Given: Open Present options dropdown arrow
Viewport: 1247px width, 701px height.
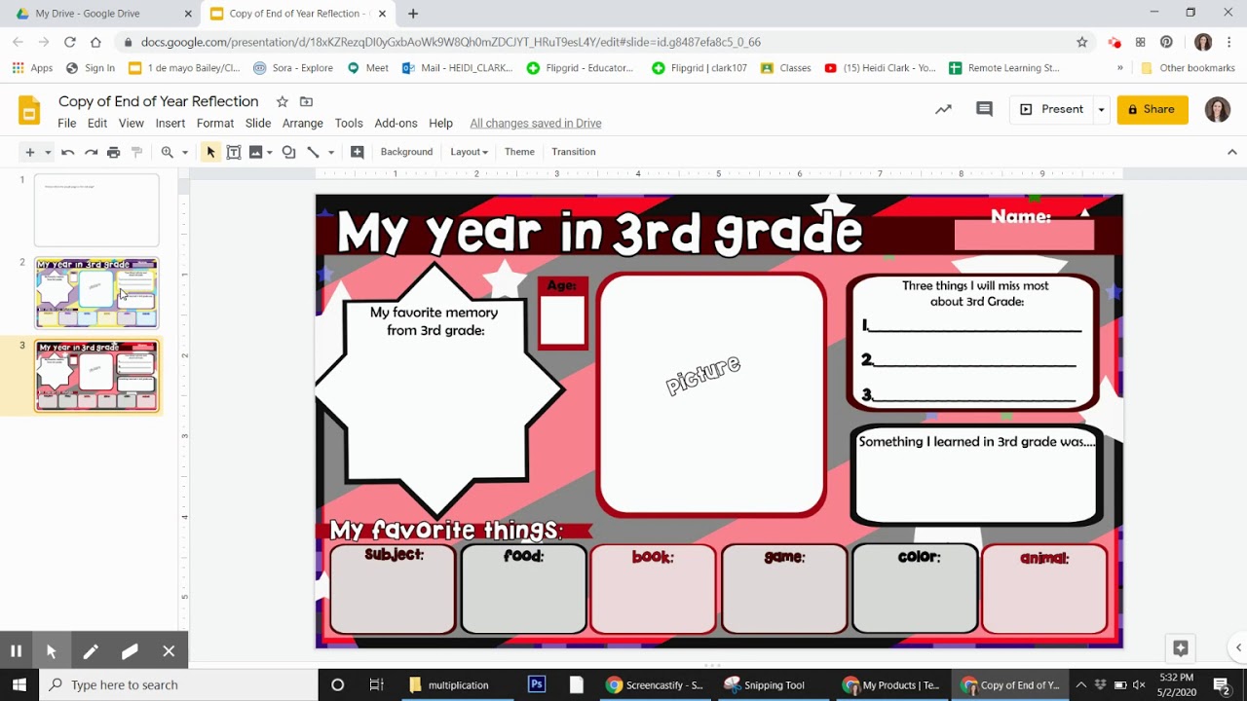Looking at the screenshot, I should pyautogui.click(x=1101, y=109).
